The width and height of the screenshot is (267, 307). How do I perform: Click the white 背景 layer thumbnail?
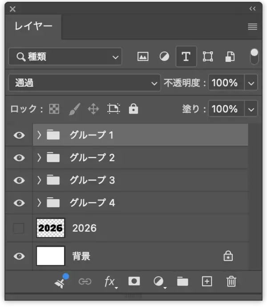tap(50, 256)
